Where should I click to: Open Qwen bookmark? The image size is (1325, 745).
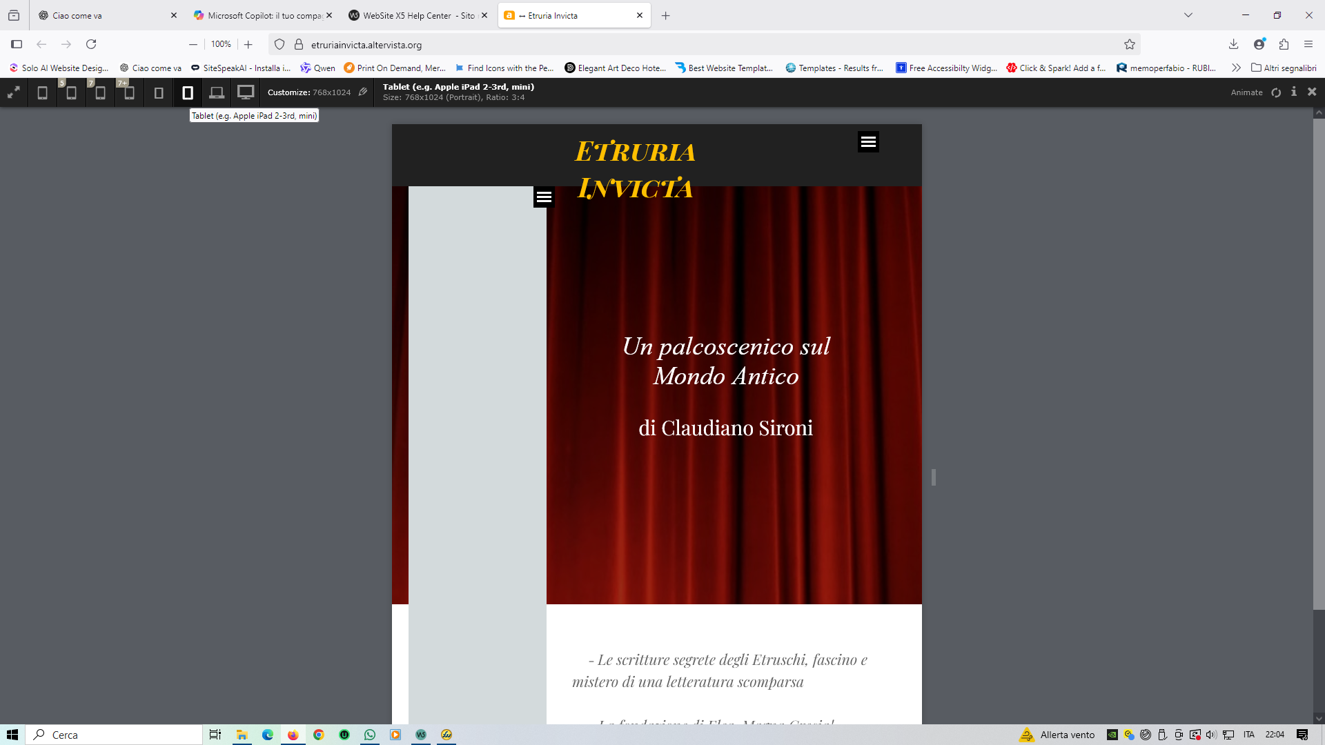tap(317, 68)
